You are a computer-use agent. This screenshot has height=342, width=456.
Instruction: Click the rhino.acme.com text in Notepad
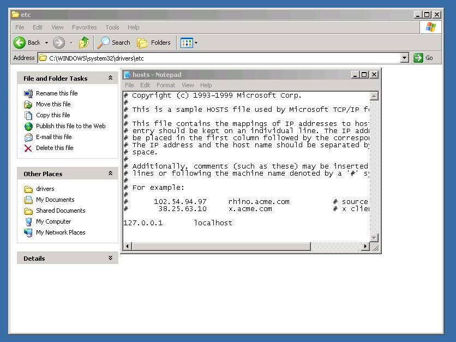coord(259,201)
